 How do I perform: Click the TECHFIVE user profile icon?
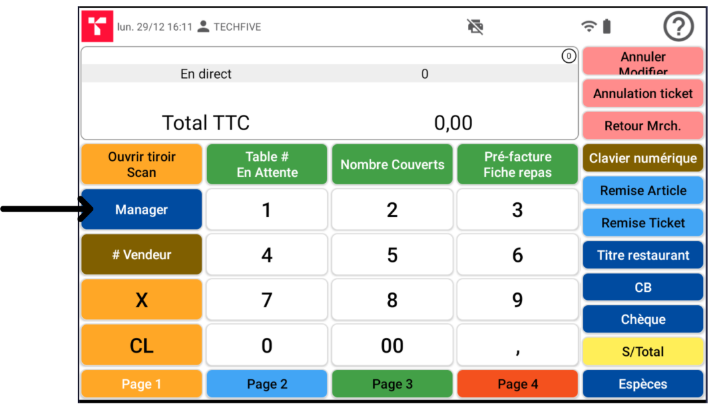point(204,27)
